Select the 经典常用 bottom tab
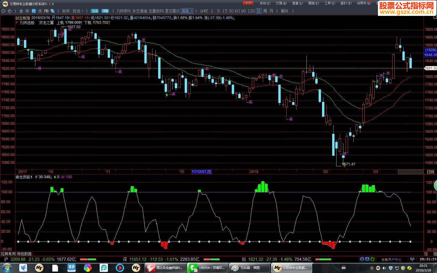Image resolution: width=437 pixels, height=273 pixels. (8, 254)
